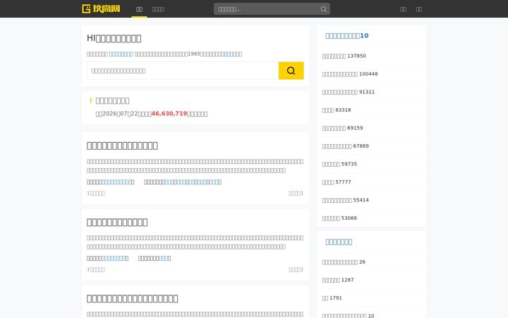Click the magnifier icon in the header search box
Screen dimensions: 508x318
pos(323,9)
